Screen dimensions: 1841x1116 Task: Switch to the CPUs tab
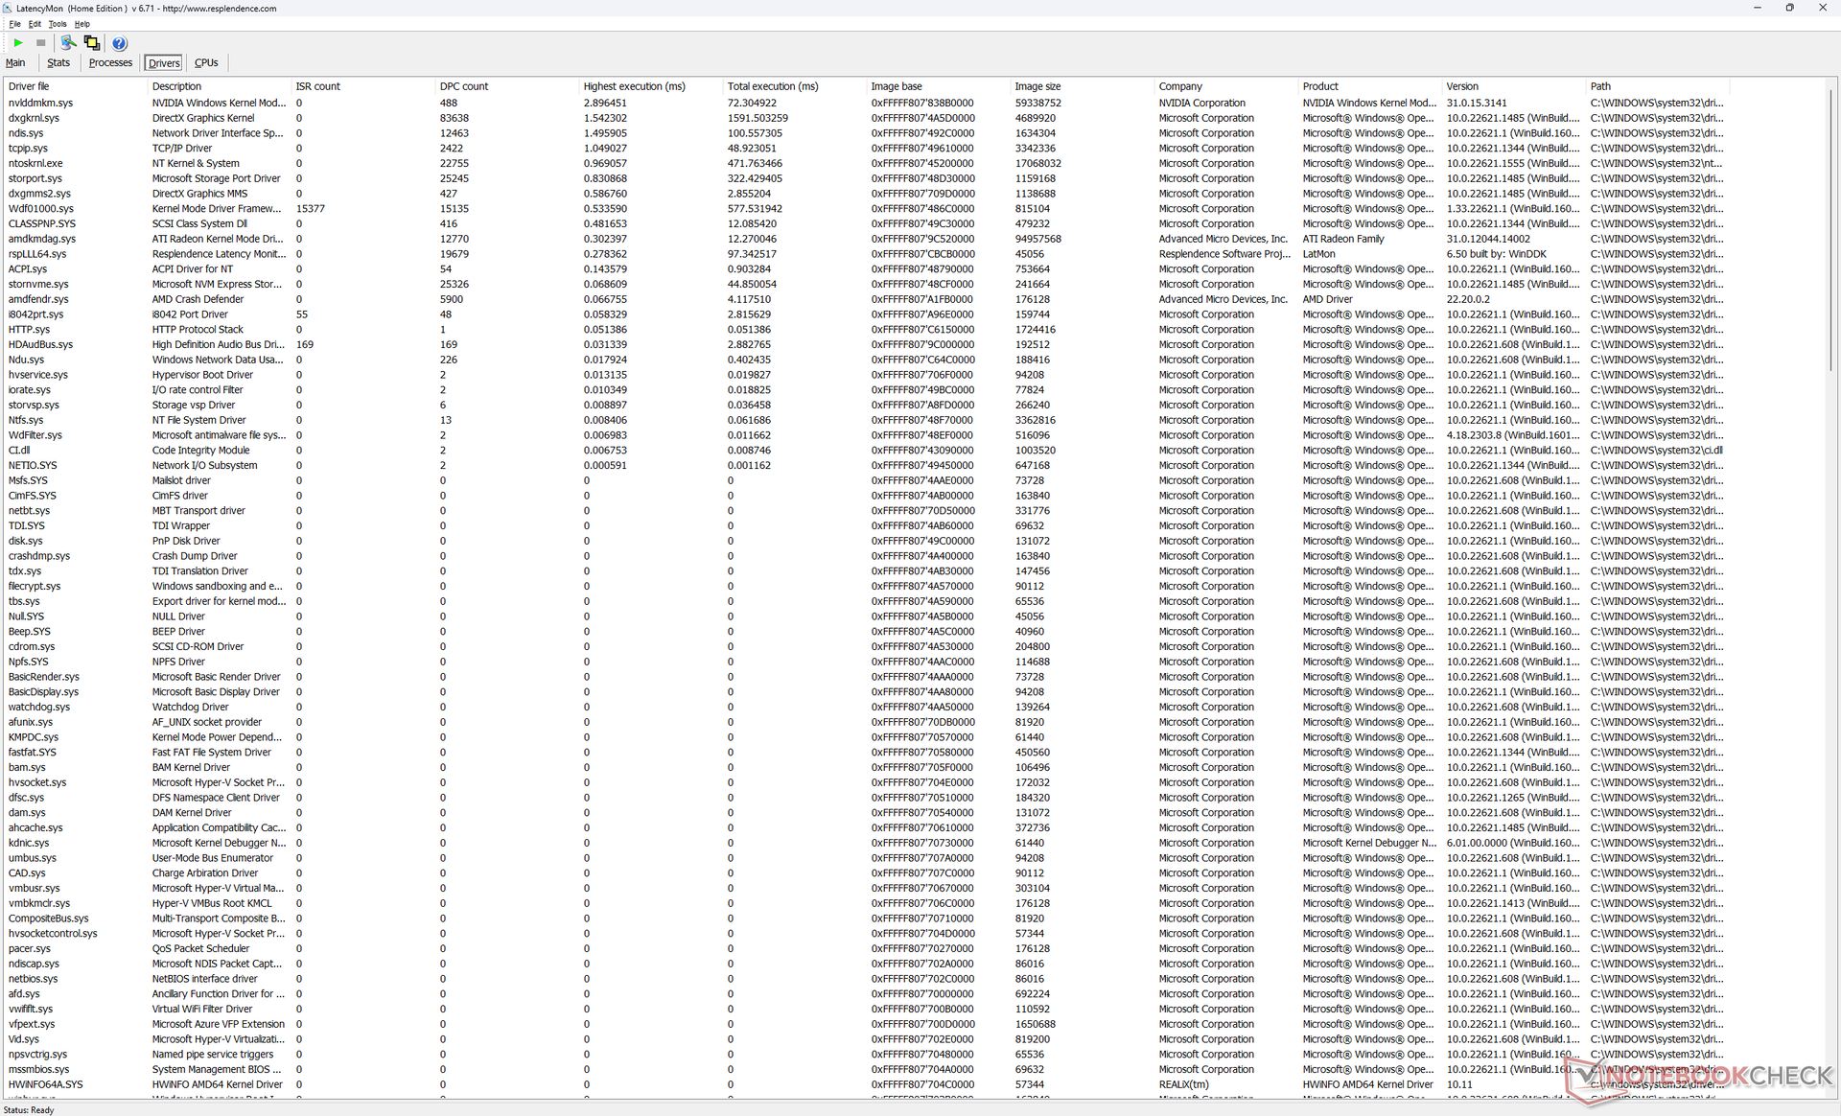pyautogui.click(x=206, y=63)
